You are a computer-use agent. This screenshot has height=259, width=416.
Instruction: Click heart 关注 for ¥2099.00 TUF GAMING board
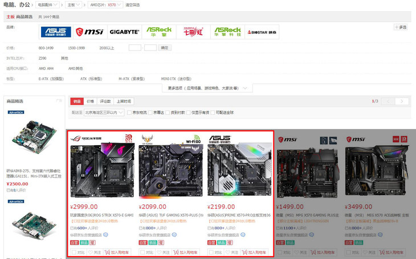click(163, 252)
